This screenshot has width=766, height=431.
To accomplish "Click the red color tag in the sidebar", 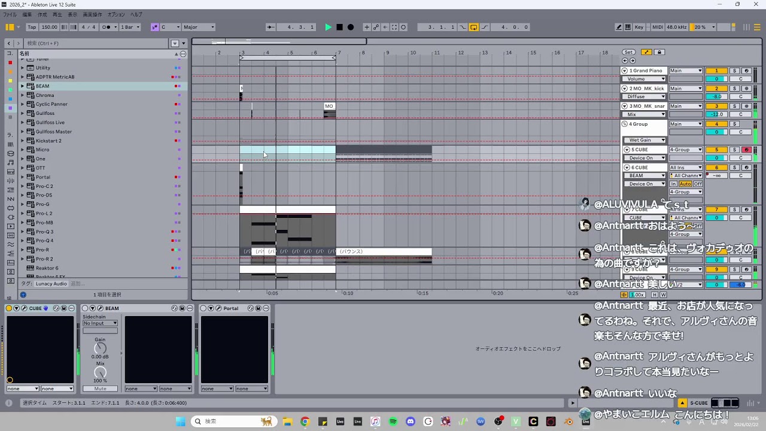I will tap(10, 63).
